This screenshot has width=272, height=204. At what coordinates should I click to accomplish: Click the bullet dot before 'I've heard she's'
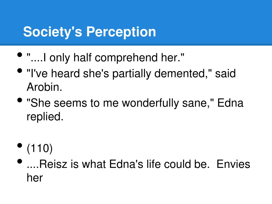pos(20,71)
